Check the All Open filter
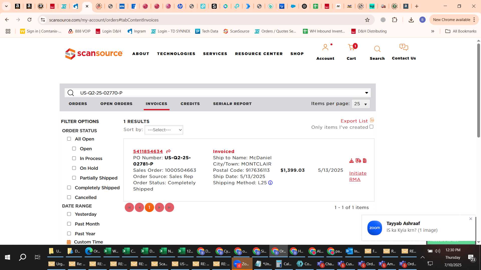The height and width of the screenshot is (270, 481). pos(69,139)
